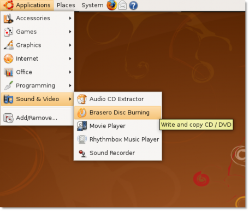
Task: Launch Movie Player from submenu
Action: pos(118,126)
